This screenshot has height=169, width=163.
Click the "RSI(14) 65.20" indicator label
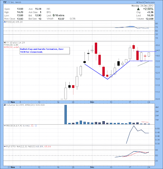(14, 22)
